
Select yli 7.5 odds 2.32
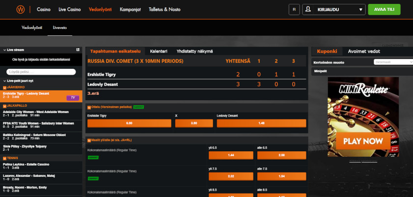tap(231, 176)
